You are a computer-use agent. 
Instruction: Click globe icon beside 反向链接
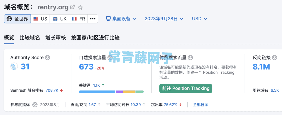point(275,58)
